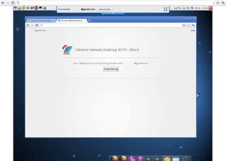226x161 pixels.
Task: Click the back arrow in remote Chrome
Action: [x=28, y=25]
